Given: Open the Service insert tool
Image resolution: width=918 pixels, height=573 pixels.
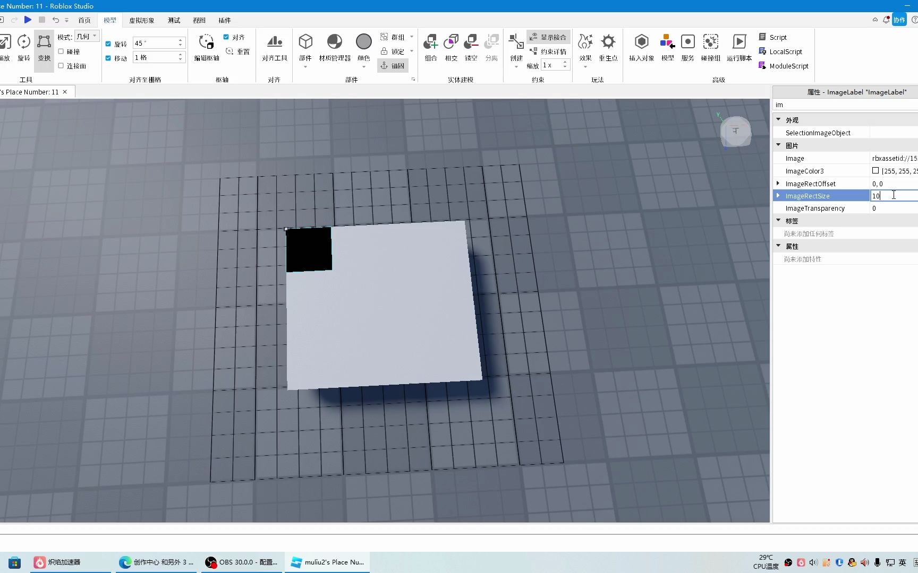Looking at the screenshot, I should 688,48.
